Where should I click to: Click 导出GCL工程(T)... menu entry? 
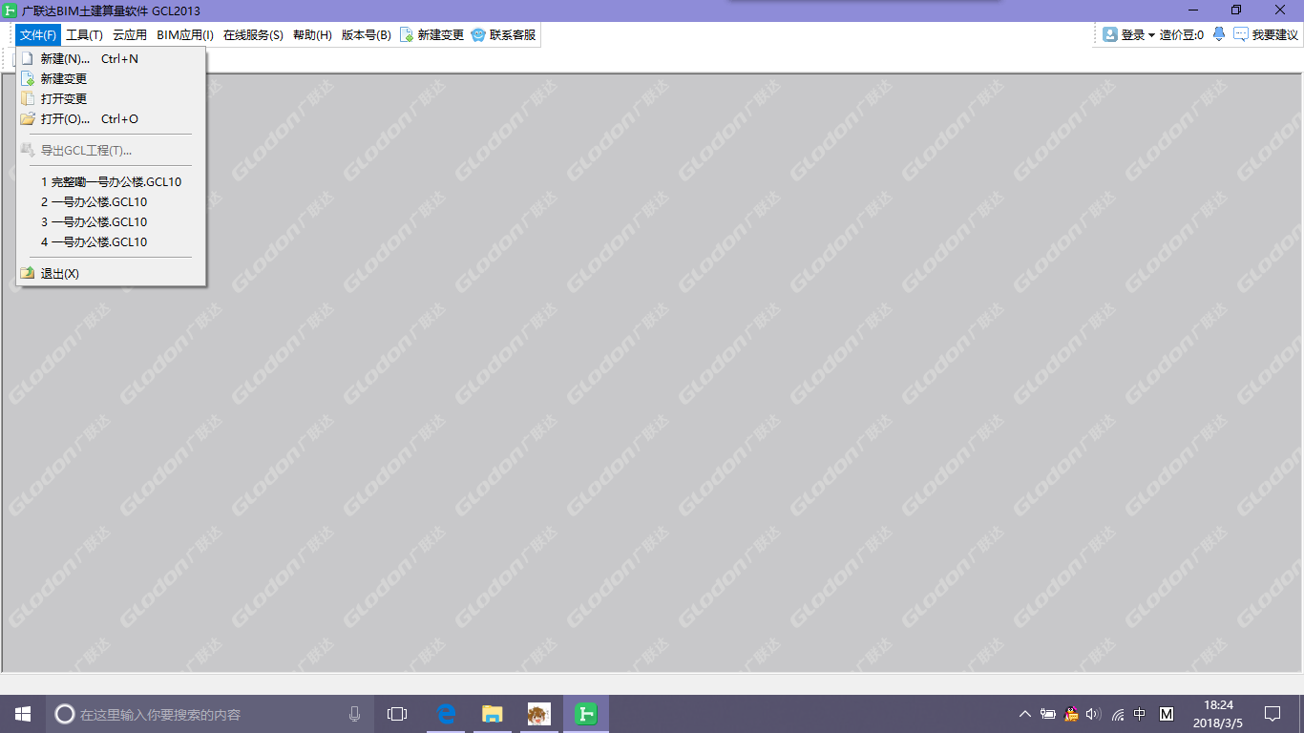click(111, 151)
